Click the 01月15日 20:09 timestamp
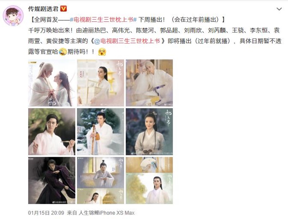 click(x=46, y=213)
